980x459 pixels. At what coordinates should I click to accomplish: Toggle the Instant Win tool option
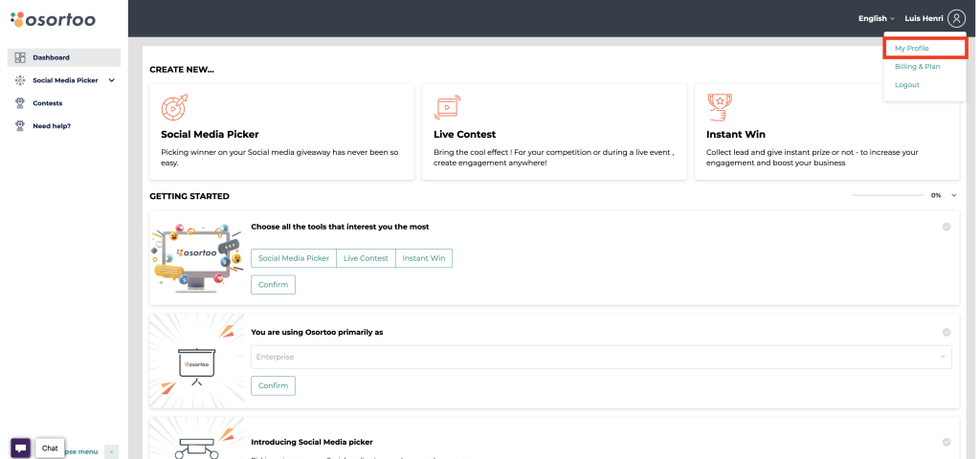[424, 258]
